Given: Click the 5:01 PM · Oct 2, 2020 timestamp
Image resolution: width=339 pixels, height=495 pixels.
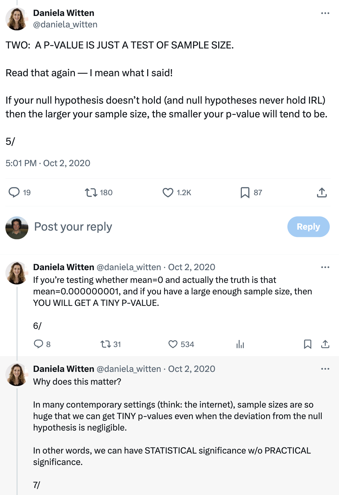Looking at the screenshot, I should coord(48,163).
